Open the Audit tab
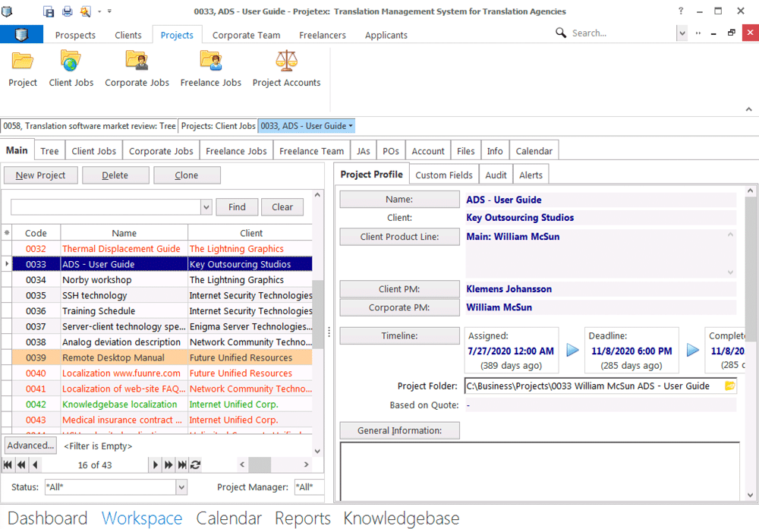The height and width of the screenshot is (529, 759). pyautogui.click(x=496, y=175)
